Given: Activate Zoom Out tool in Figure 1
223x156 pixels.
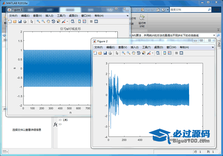Looking at the screenshot, I should coord(43,22).
